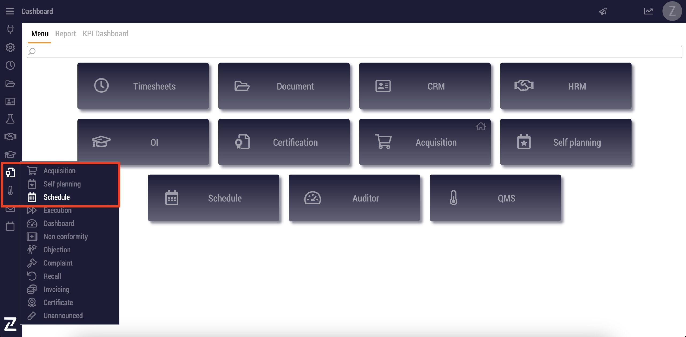Open the Auditor tile
The height and width of the screenshot is (337, 686).
[354, 198]
